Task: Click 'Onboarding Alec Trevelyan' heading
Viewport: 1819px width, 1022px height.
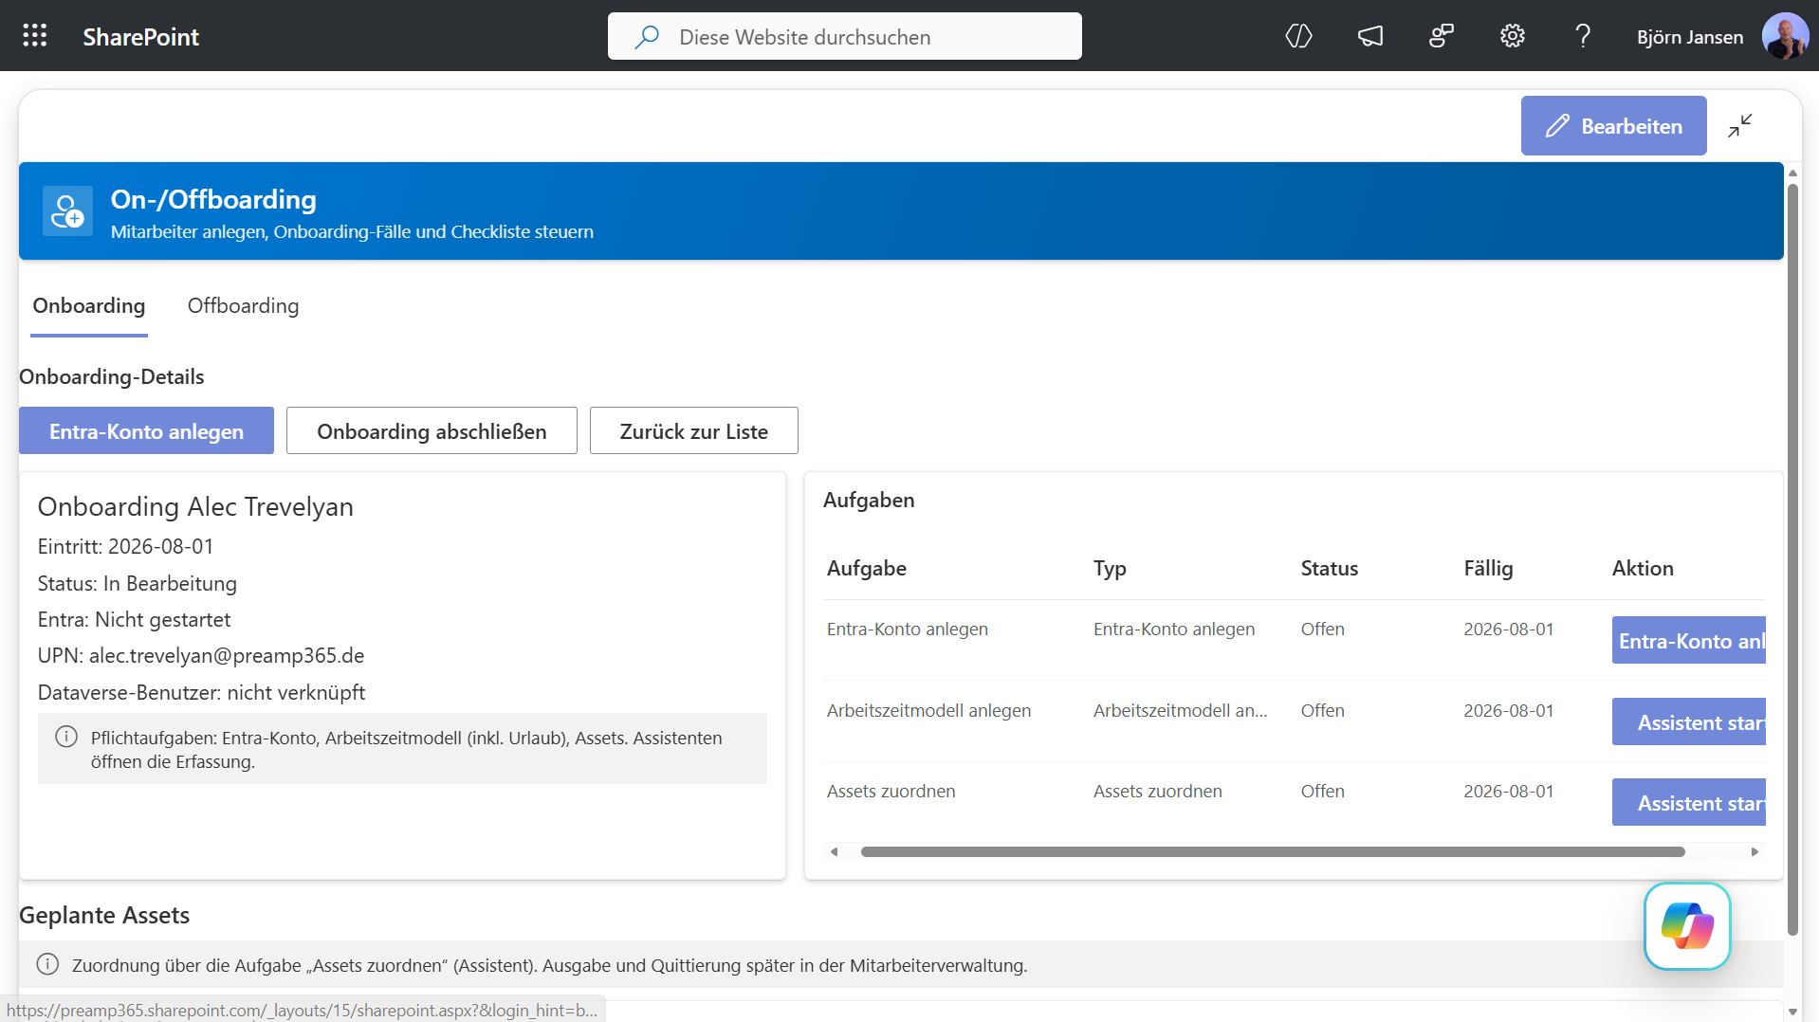Action: tap(195, 507)
